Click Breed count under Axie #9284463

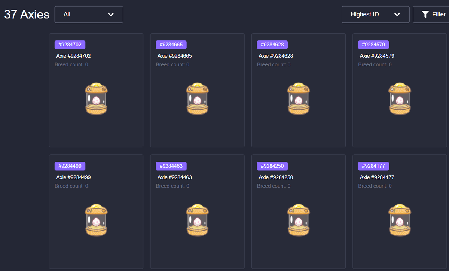click(172, 186)
